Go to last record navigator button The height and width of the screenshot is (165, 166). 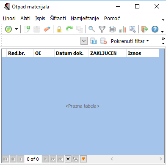(x=61, y=159)
